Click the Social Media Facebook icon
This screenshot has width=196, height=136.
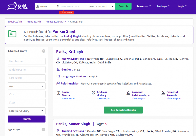(59, 93)
